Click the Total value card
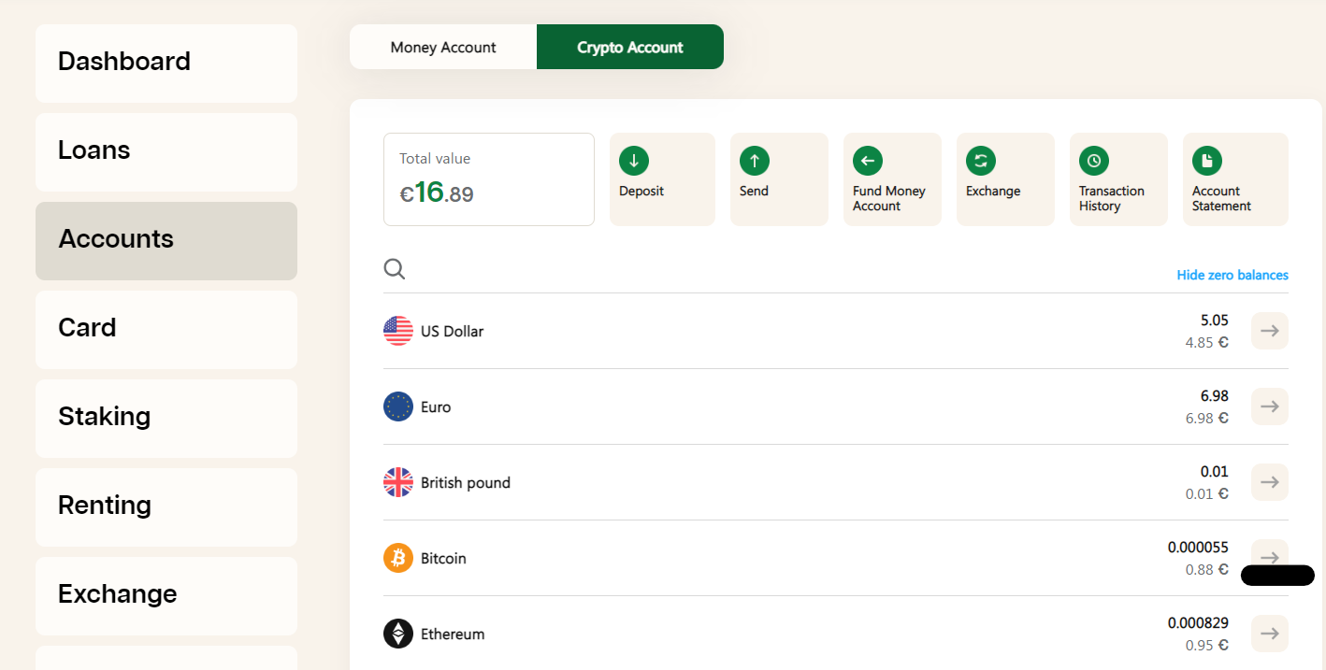Screen dimensions: 1326x670 click(489, 179)
